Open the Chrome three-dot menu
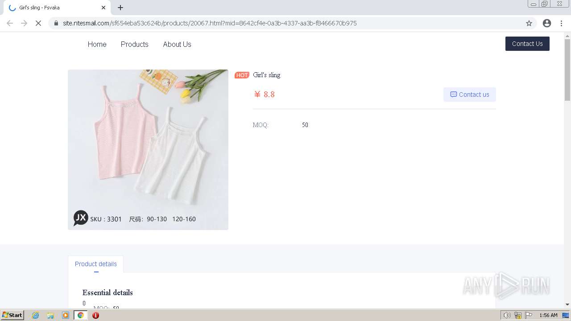 [561, 23]
